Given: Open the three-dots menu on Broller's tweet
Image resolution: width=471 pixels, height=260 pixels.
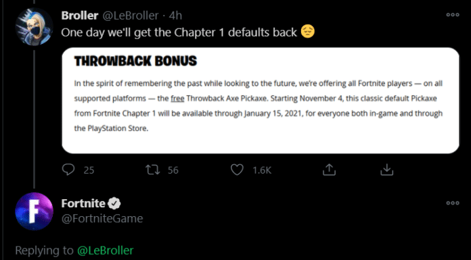Looking at the screenshot, I should 452,15.
